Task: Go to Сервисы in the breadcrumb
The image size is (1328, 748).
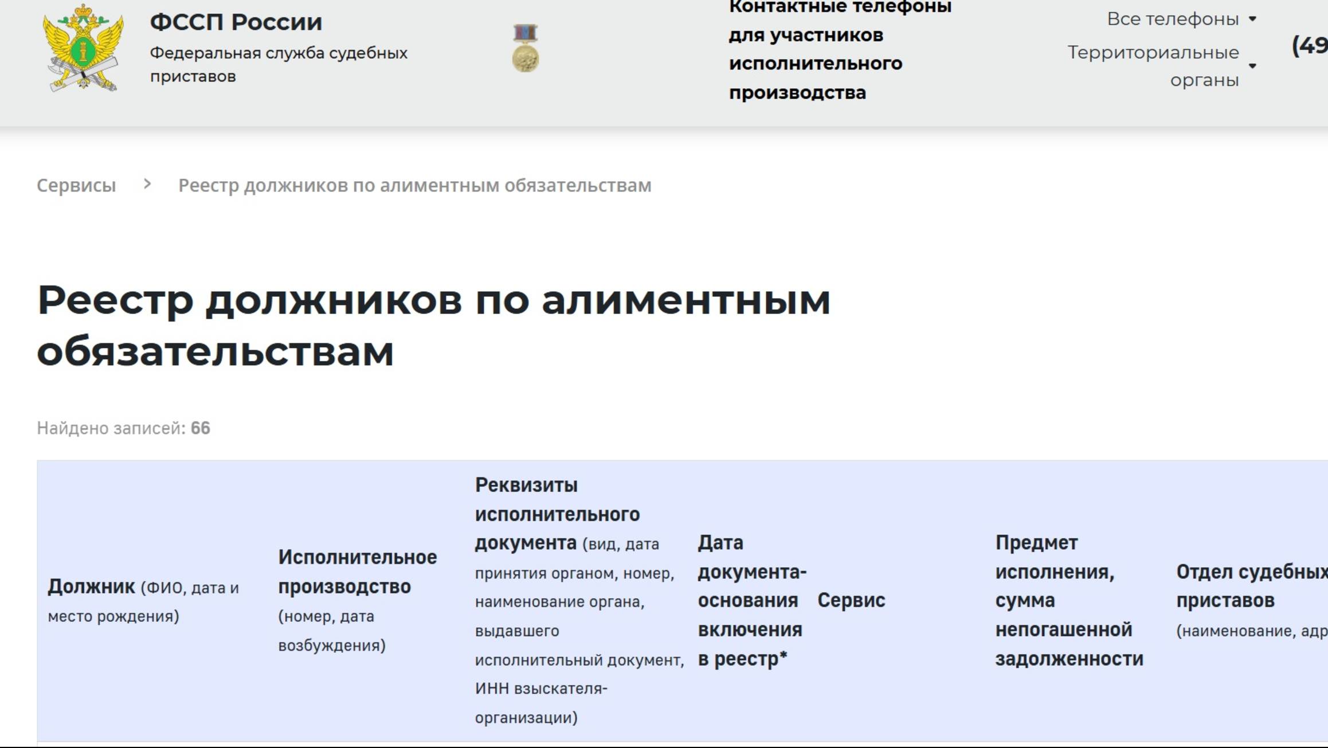Action: [76, 185]
